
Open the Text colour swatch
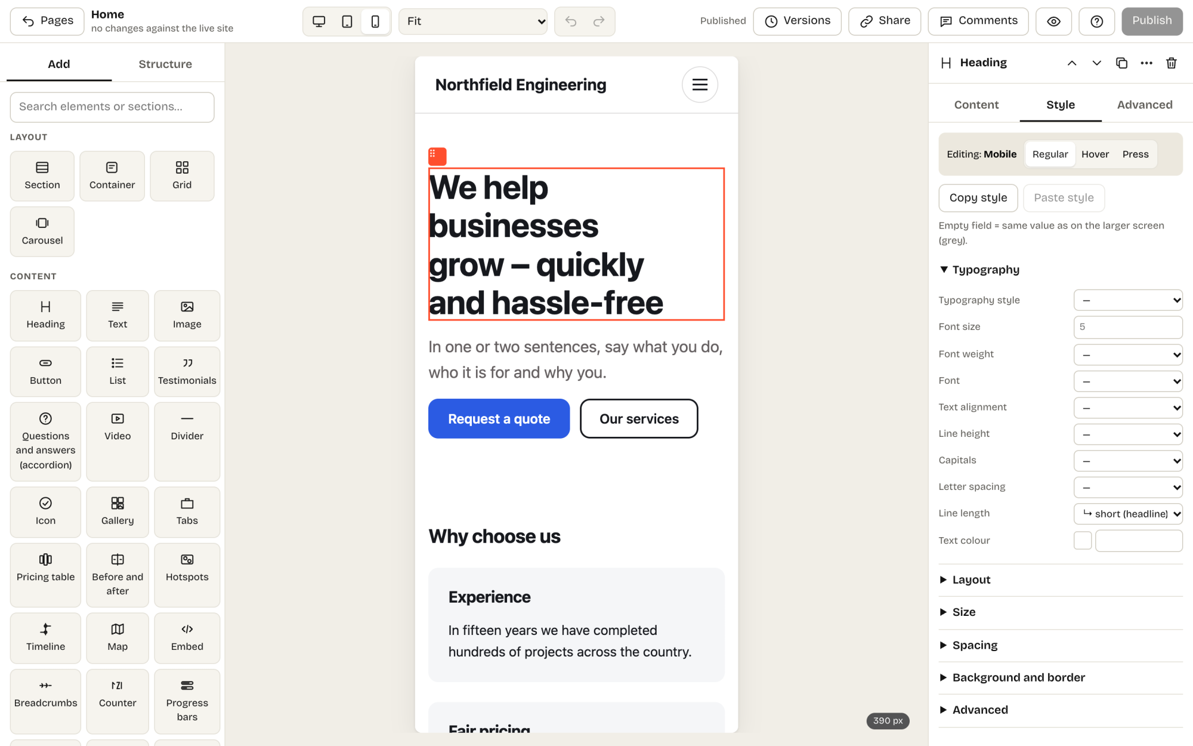click(1083, 541)
